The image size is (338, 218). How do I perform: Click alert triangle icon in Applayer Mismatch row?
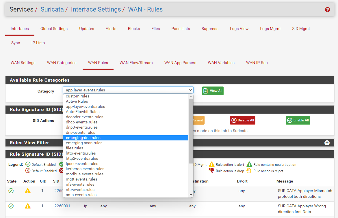coord(28,191)
